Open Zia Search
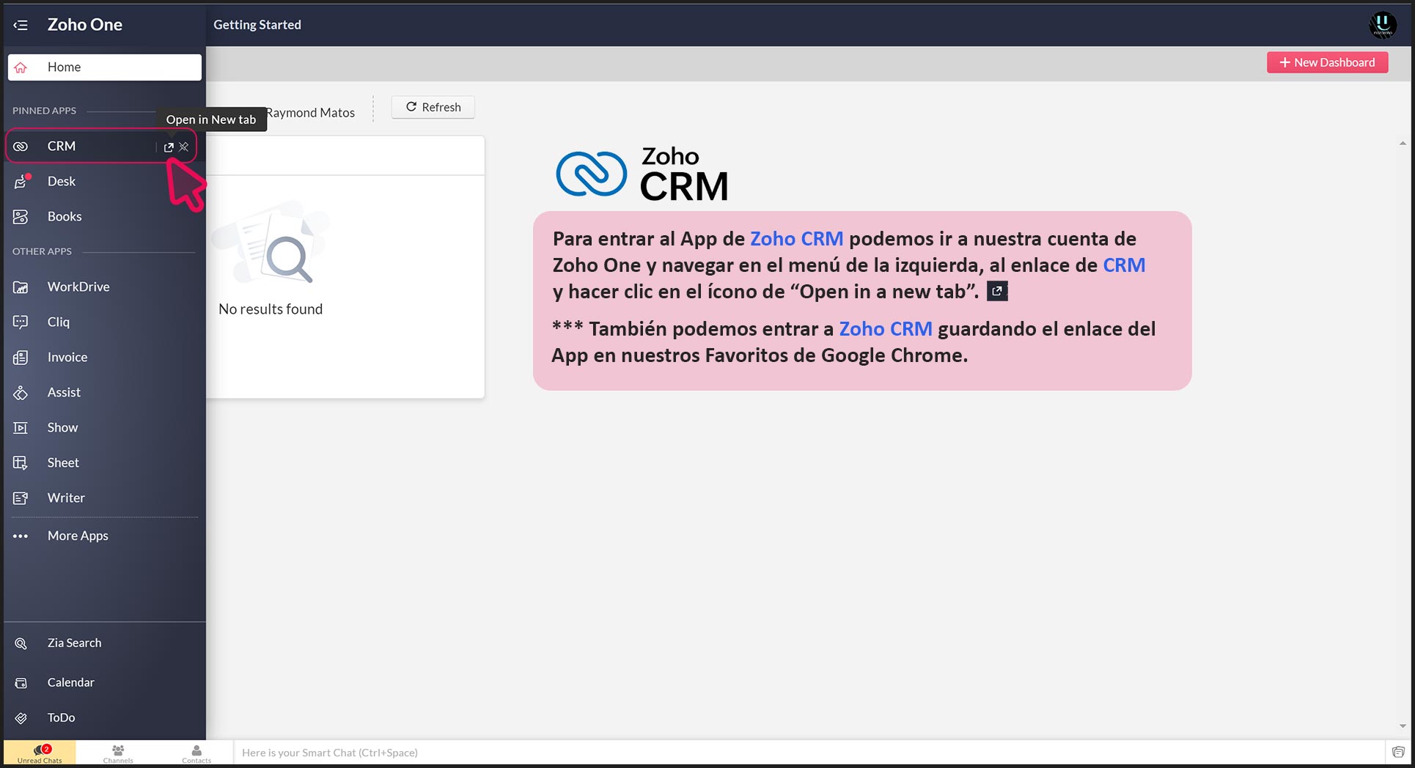 pos(74,643)
